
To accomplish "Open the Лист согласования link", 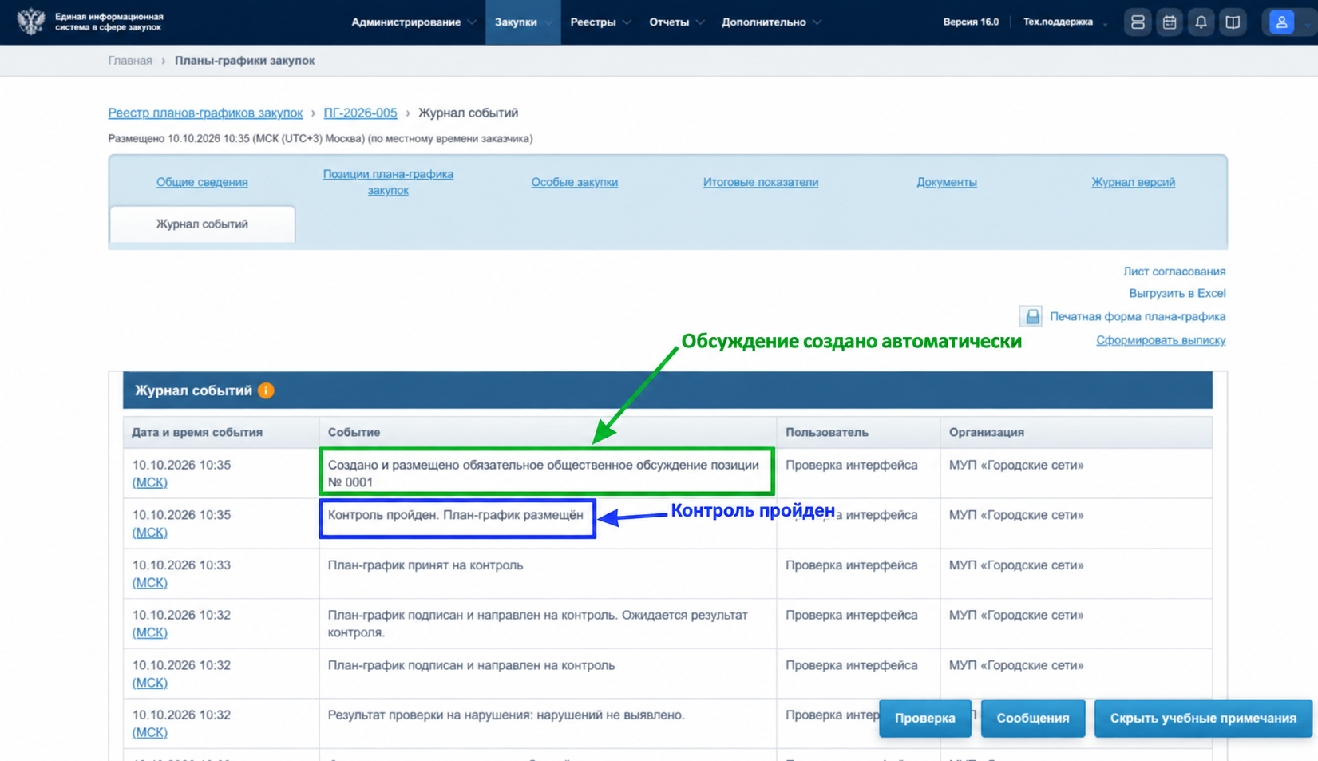I will [1174, 272].
